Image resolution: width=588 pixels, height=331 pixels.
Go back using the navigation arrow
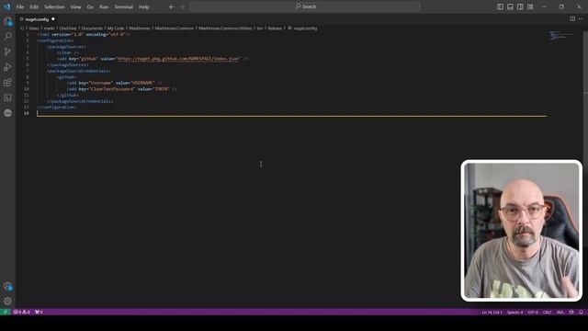(172, 6)
